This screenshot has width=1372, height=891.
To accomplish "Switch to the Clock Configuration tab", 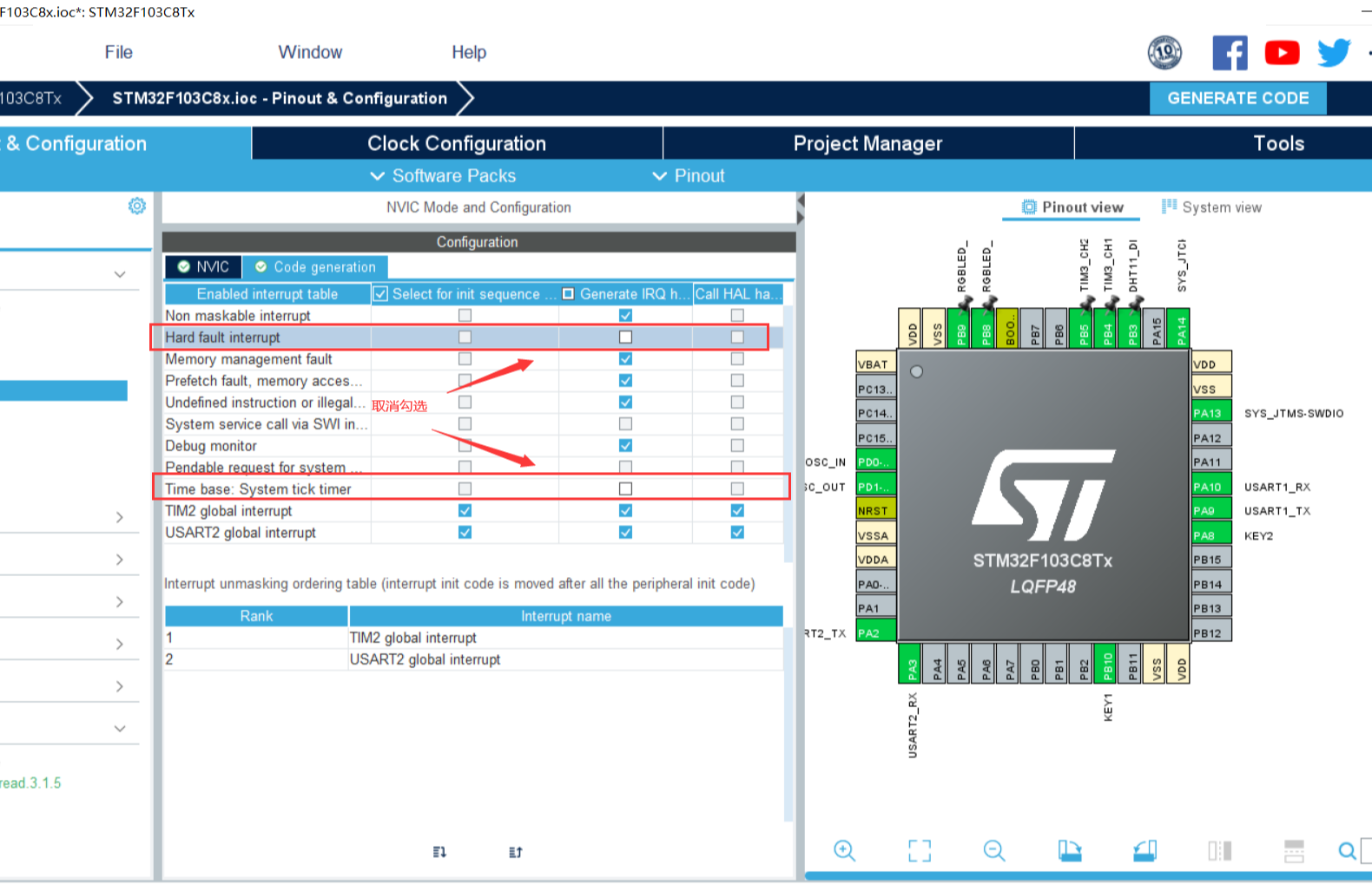I will pyautogui.click(x=457, y=143).
